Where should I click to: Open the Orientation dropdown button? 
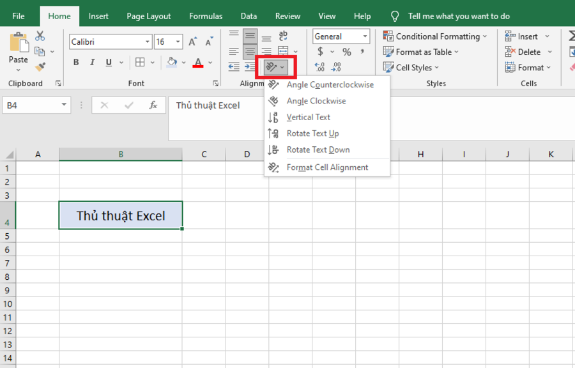pos(276,67)
